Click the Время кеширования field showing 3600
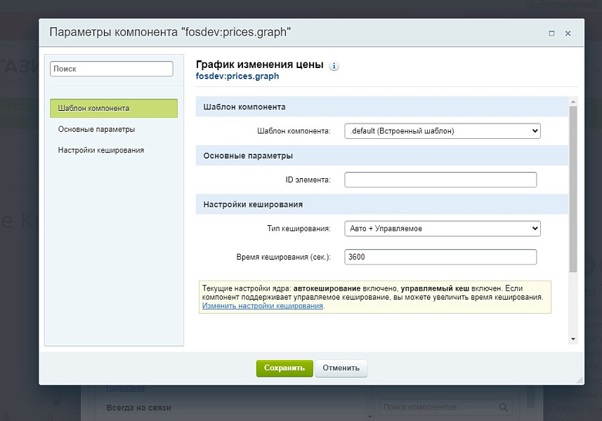This screenshot has width=602, height=421. pyautogui.click(x=440, y=257)
